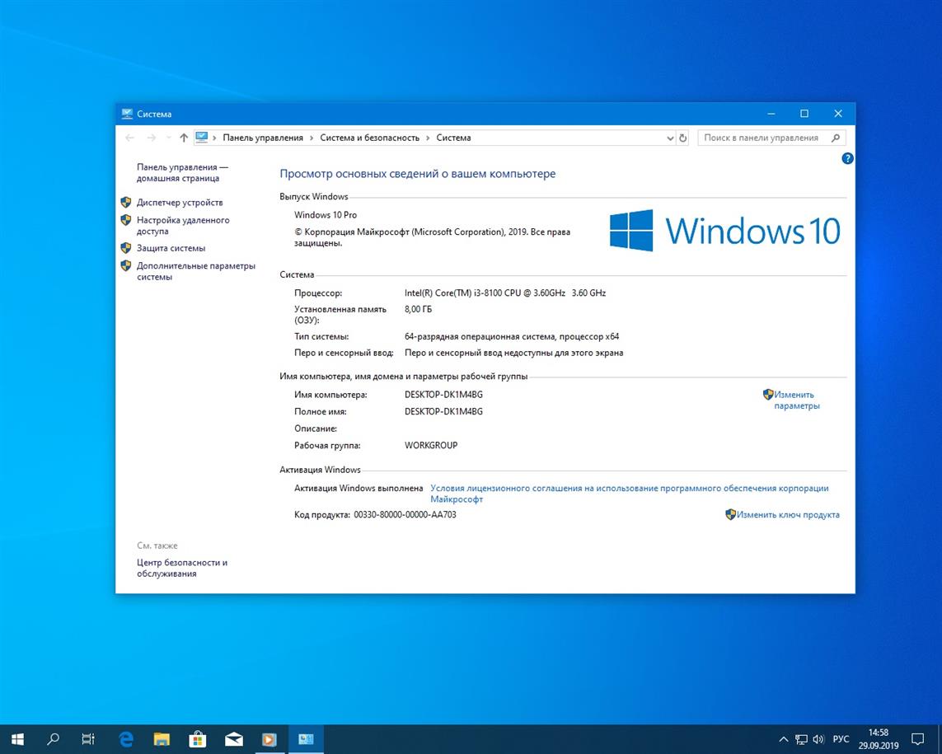Open the Start menu
942x754 pixels.
(16, 739)
